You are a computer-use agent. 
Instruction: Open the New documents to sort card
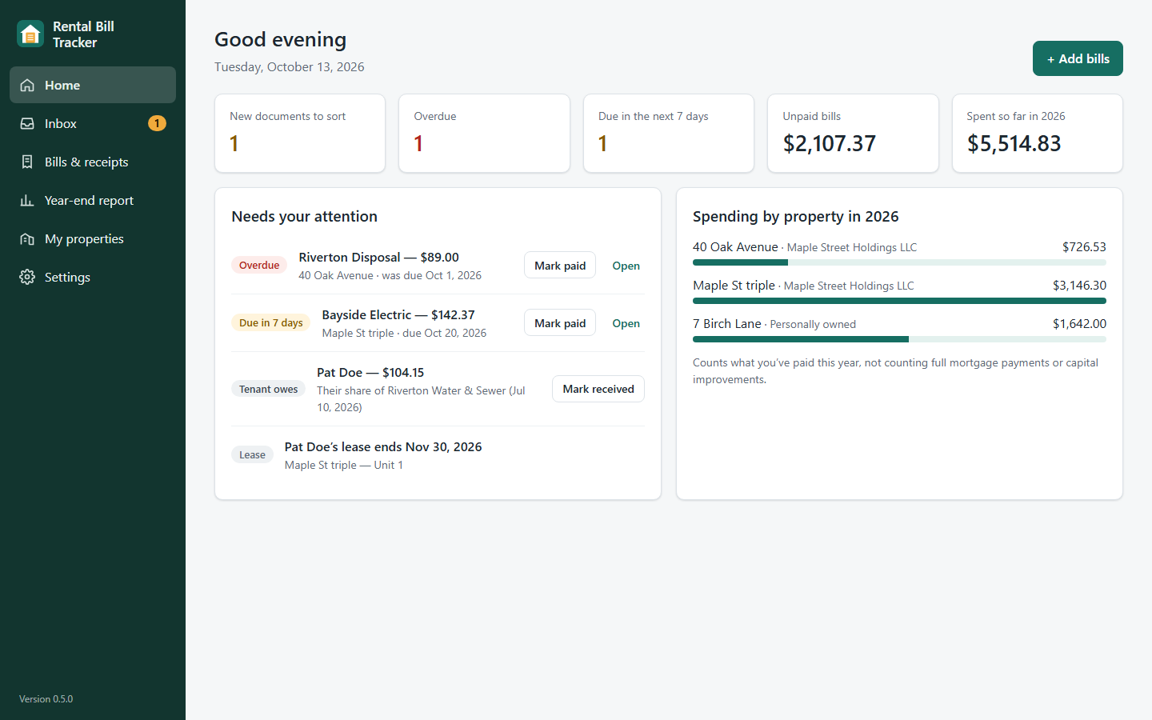tap(300, 133)
